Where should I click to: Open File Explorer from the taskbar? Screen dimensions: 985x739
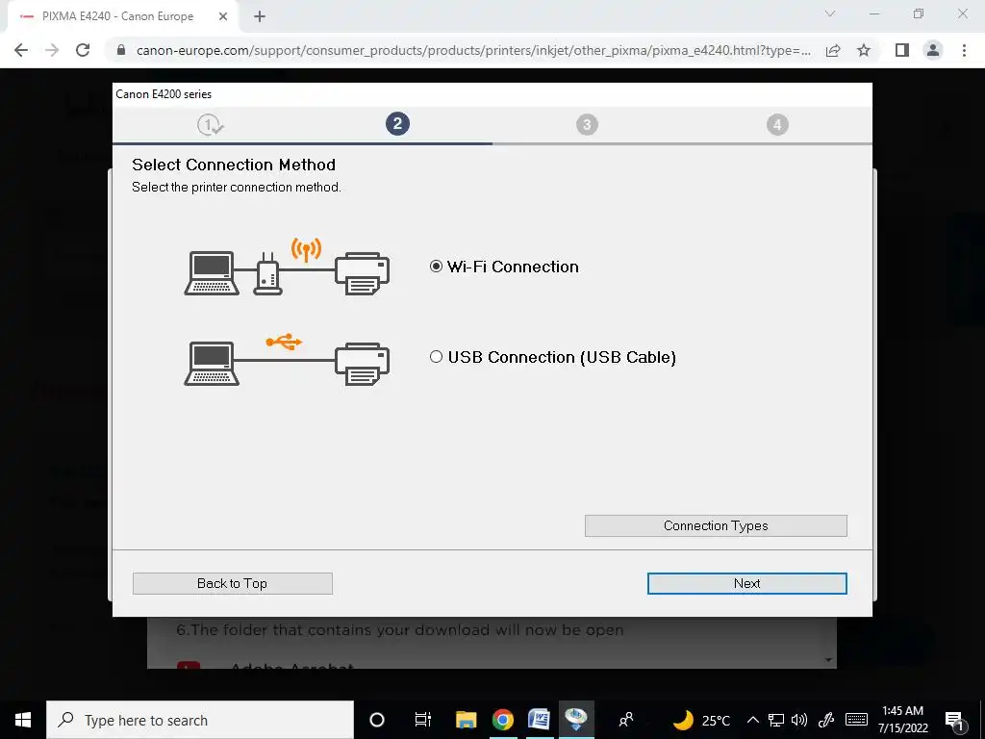pos(466,720)
